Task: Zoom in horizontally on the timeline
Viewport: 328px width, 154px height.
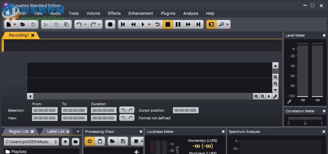Action: pyautogui.click(x=256, y=96)
